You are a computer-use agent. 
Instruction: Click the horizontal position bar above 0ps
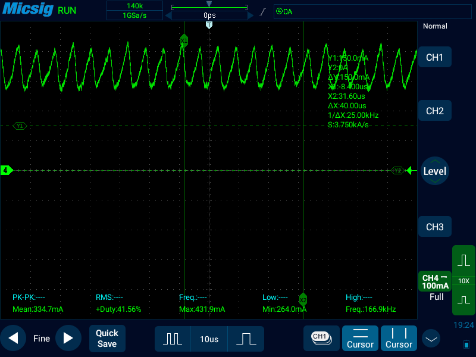point(209,7)
